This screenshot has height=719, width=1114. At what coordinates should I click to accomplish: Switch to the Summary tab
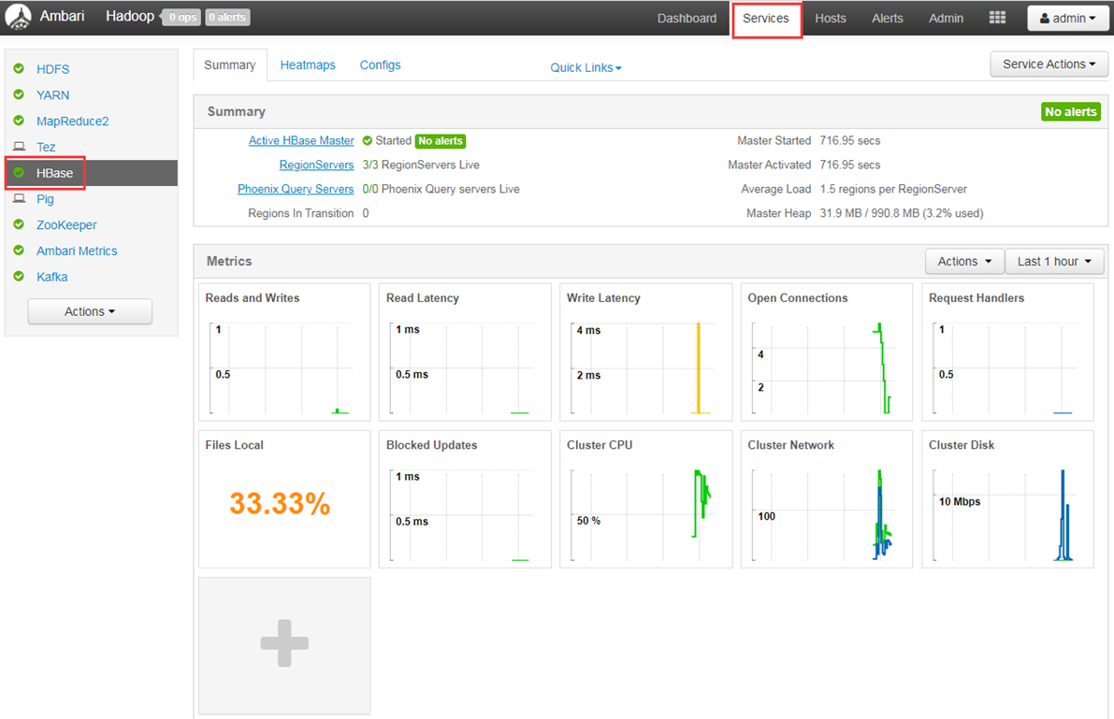[x=229, y=65]
